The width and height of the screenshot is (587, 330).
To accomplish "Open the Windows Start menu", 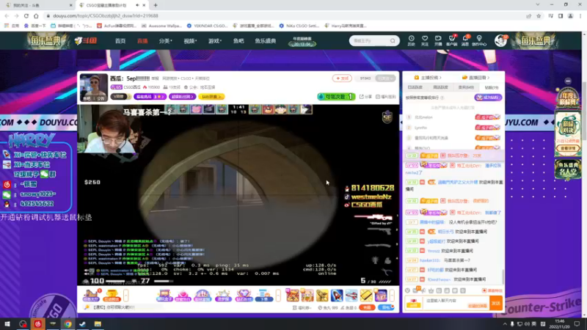I will (x=7, y=323).
